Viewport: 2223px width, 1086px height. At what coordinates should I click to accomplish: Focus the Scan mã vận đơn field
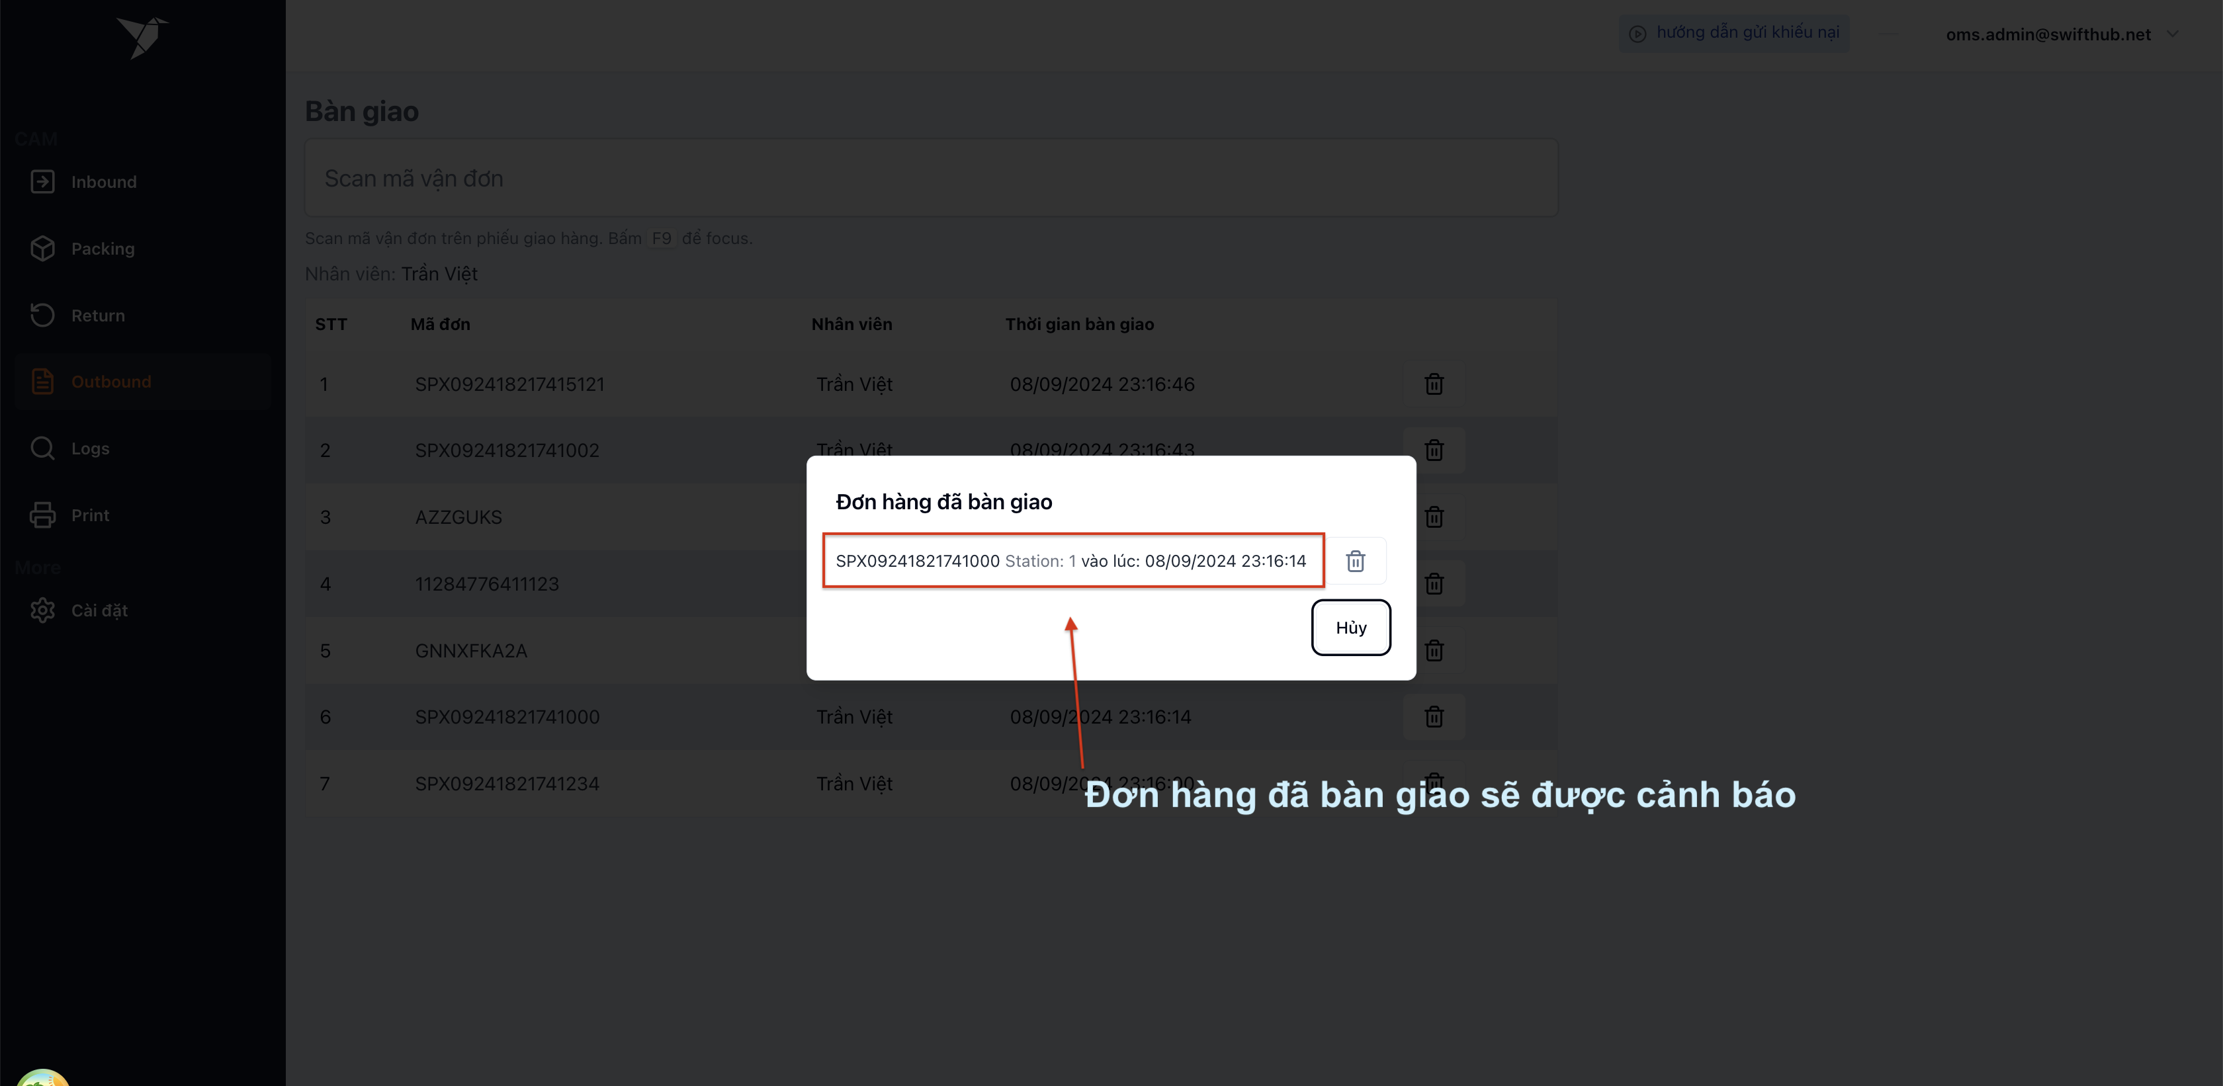coord(931,179)
